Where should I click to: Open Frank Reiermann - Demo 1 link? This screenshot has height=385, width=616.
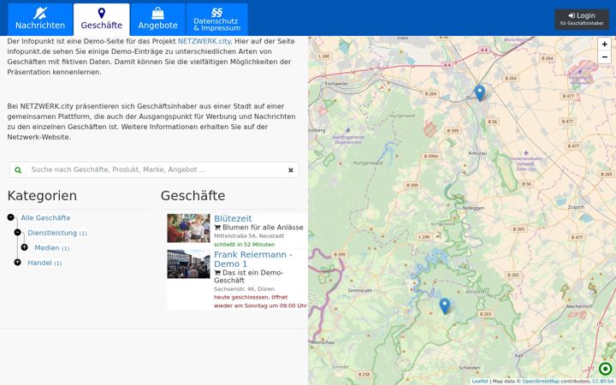tap(253, 259)
